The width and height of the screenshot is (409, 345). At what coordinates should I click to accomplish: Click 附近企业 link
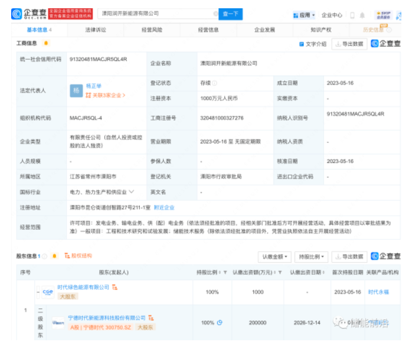click(x=164, y=207)
